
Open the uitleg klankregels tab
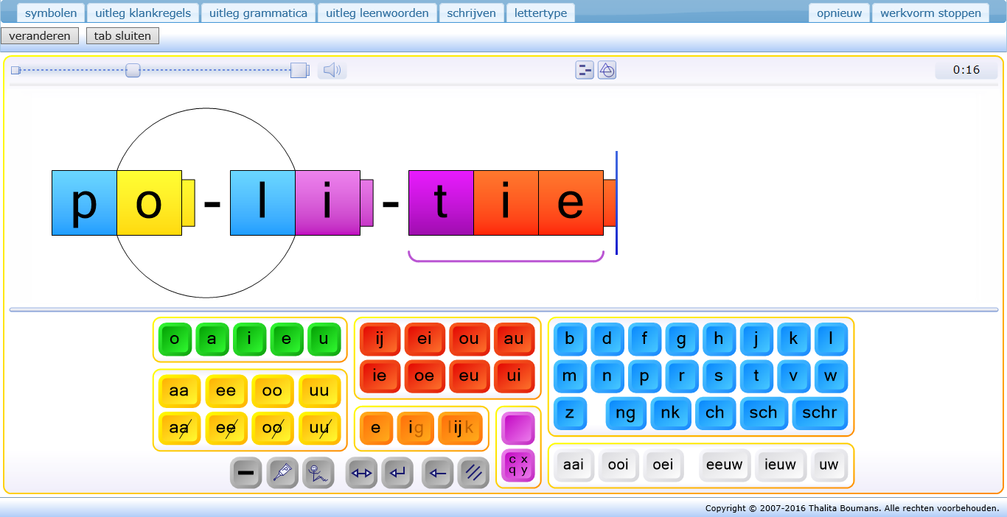(143, 13)
